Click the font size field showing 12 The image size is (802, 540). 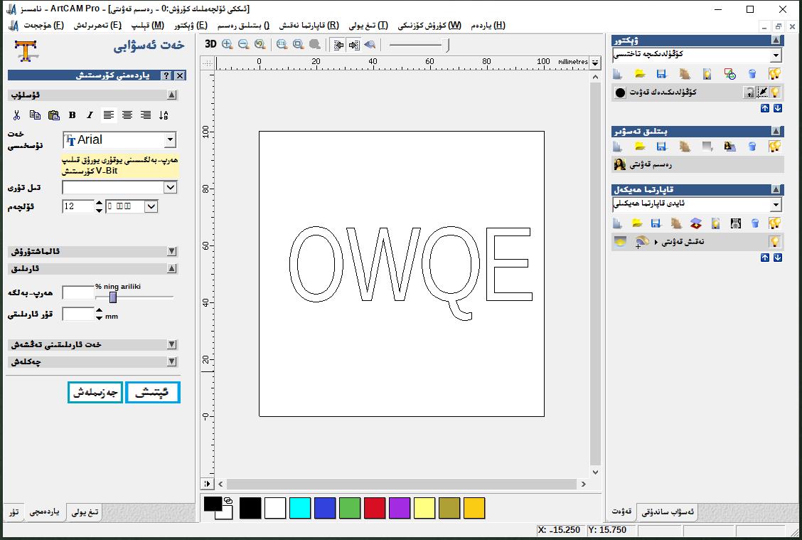point(77,206)
